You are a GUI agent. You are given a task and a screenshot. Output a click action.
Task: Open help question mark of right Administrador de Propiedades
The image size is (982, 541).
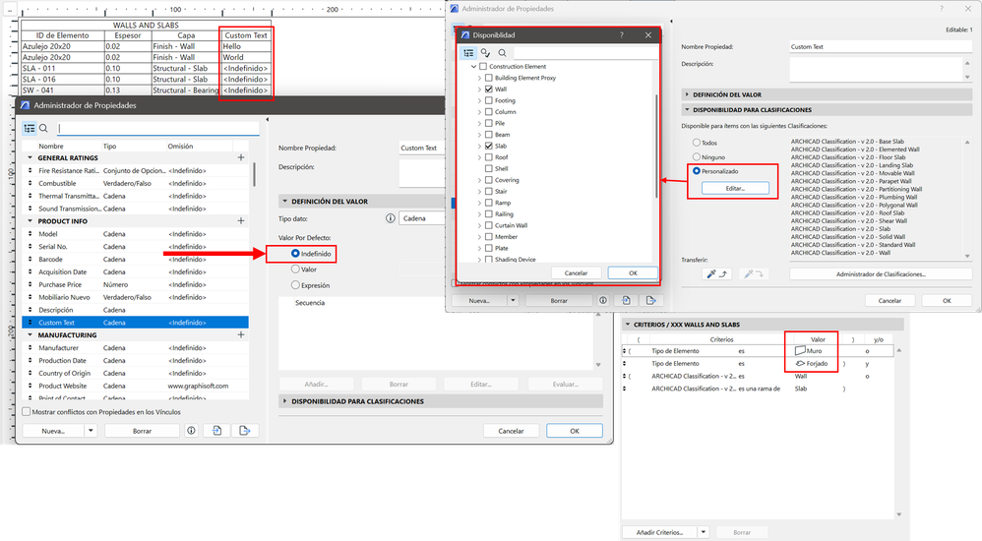tap(942, 9)
